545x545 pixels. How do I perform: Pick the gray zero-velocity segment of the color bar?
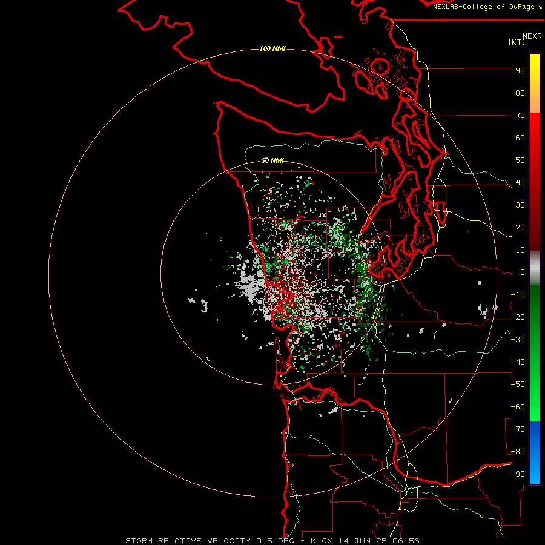pos(535,268)
